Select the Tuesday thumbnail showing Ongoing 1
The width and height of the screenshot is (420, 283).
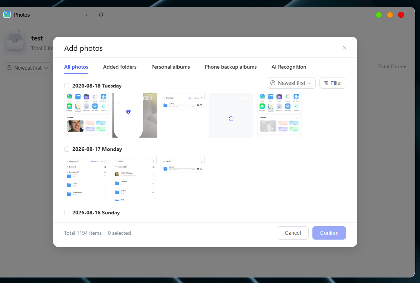[x=183, y=115]
